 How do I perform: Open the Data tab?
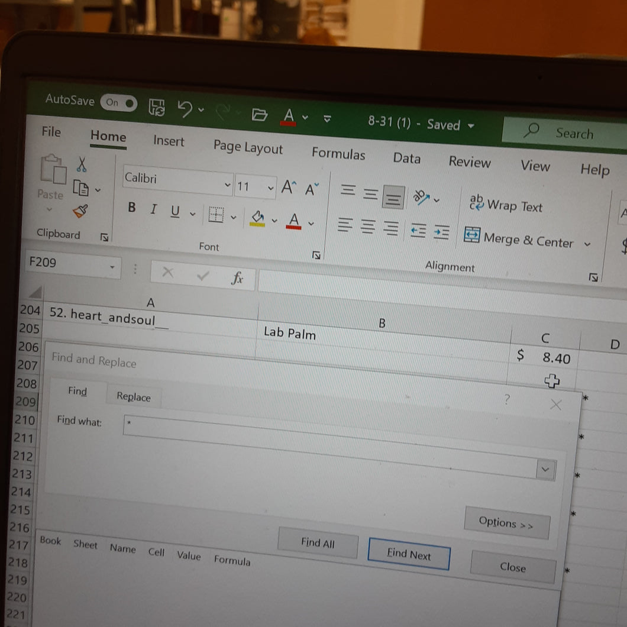tap(406, 159)
